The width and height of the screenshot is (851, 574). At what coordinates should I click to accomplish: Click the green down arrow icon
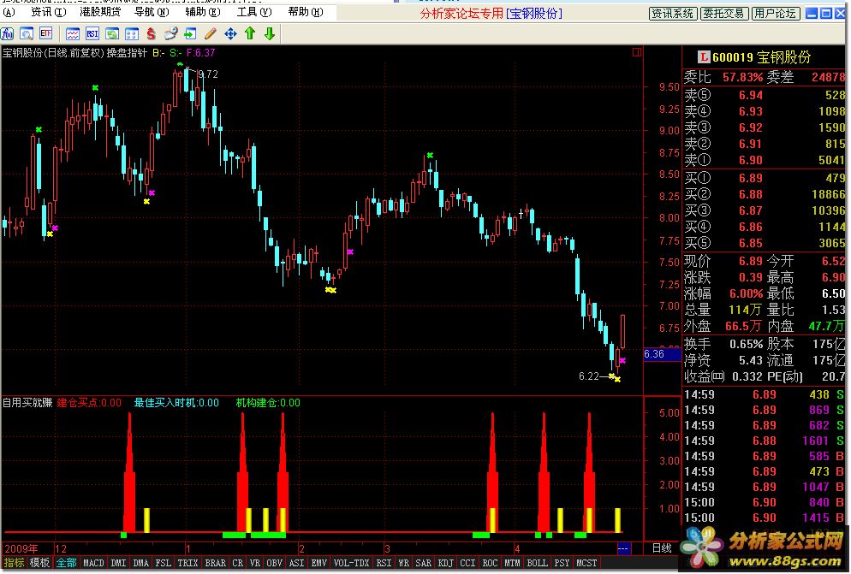[x=269, y=33]
